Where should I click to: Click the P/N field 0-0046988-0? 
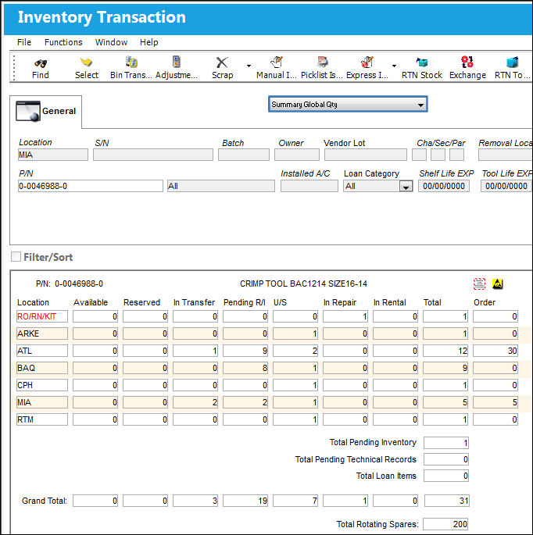click(91, 186)
